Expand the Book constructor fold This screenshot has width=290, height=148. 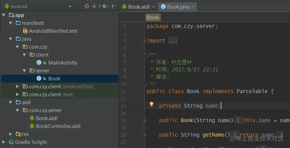[144, 121]
